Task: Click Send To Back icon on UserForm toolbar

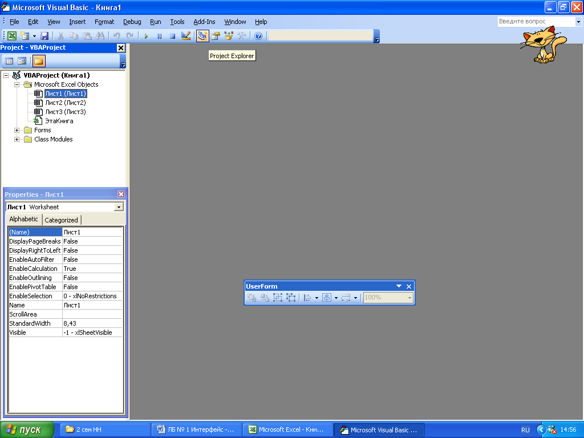Action: (x=265, y=298)
